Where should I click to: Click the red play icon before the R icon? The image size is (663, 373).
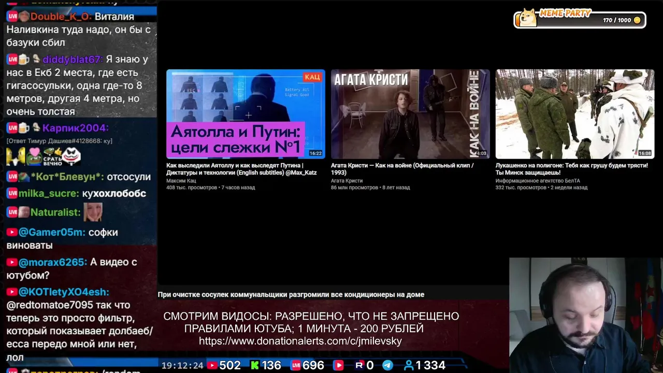pyautogui.click(x=338, y=366)
